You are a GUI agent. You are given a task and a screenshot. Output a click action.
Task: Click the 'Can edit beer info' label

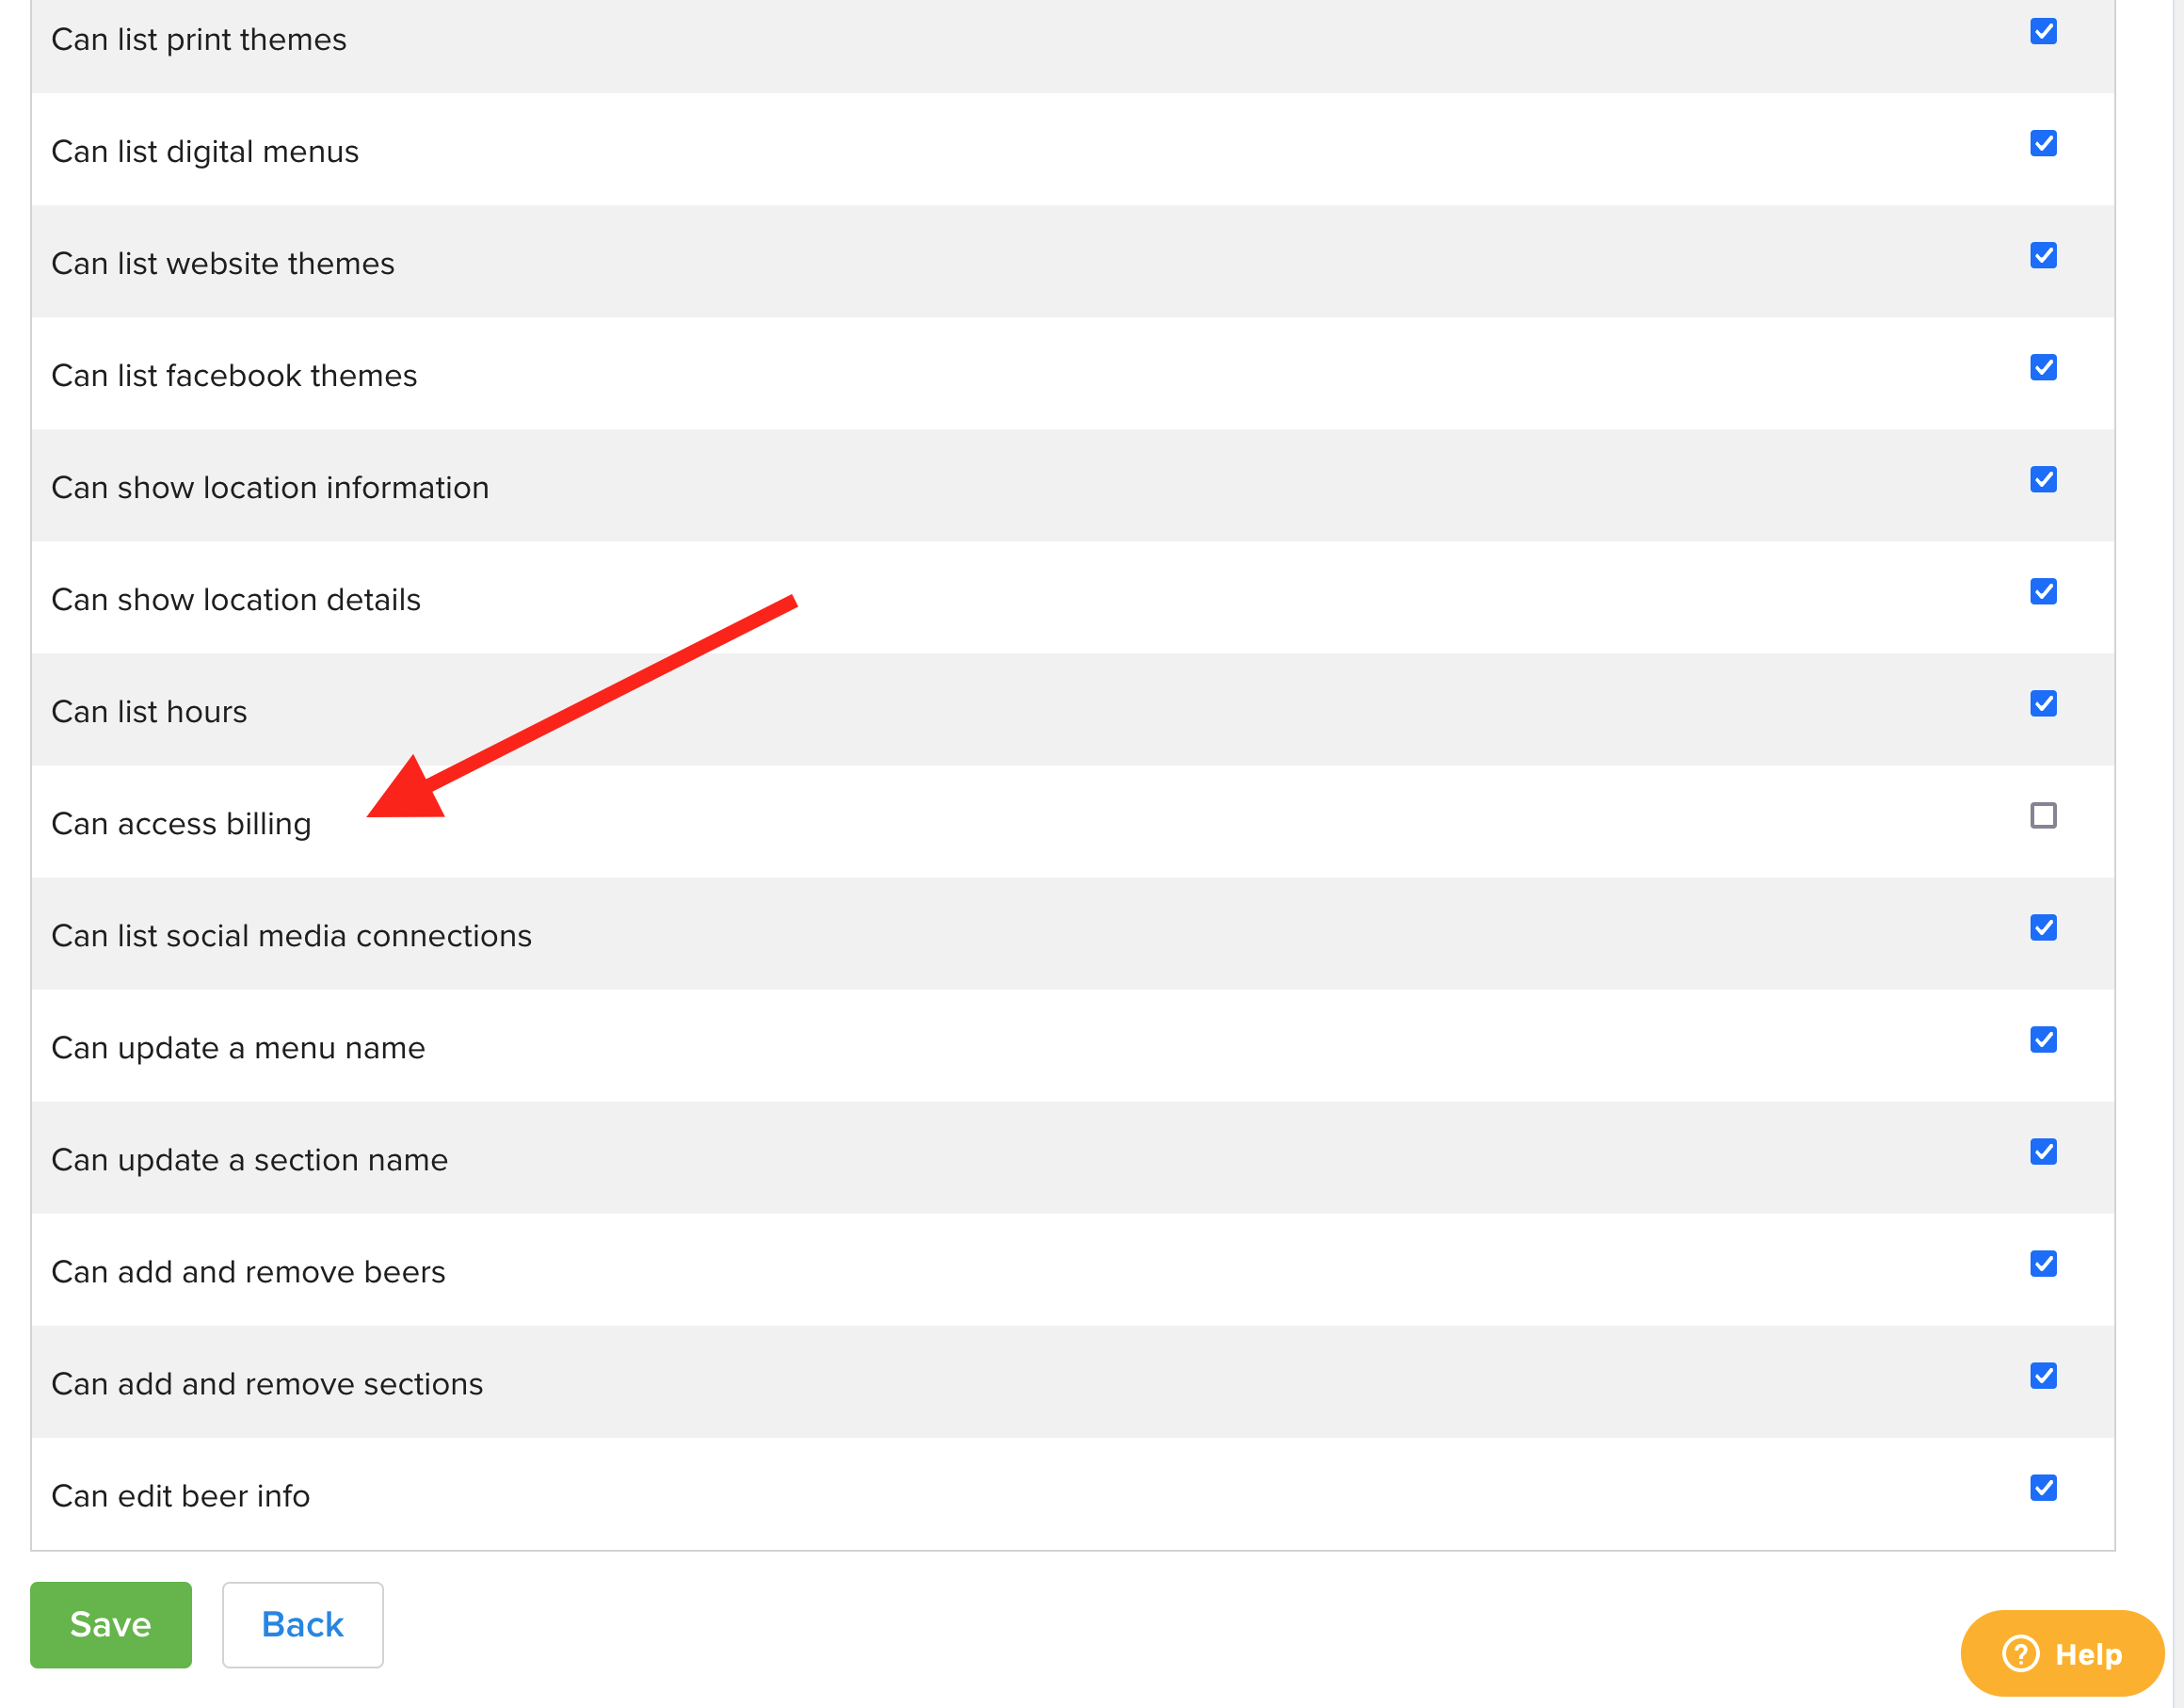pos(180,1495)
